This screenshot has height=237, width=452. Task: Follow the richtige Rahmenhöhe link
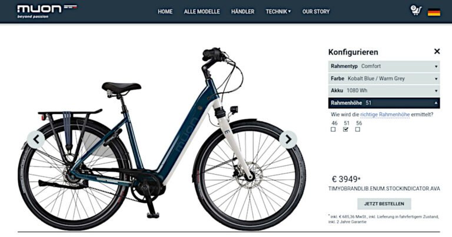point(385,114)
